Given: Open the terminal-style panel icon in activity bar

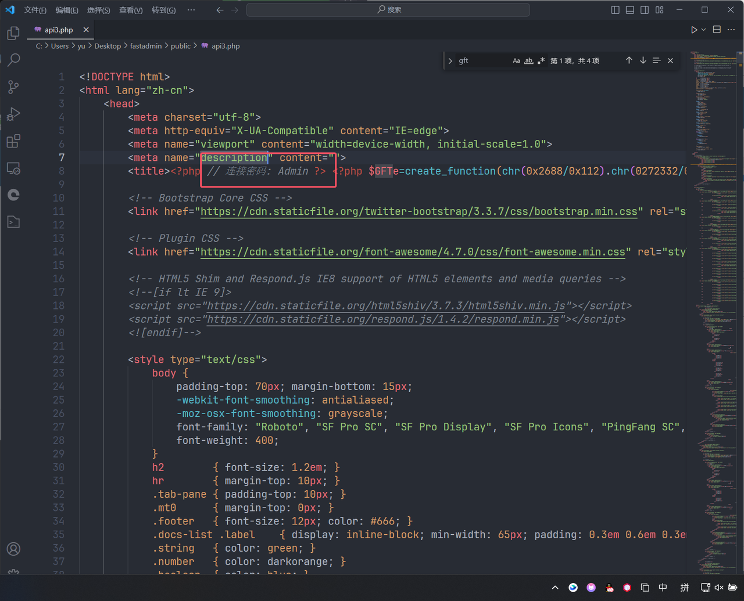Looking at the screenshot, I should 13,222.
